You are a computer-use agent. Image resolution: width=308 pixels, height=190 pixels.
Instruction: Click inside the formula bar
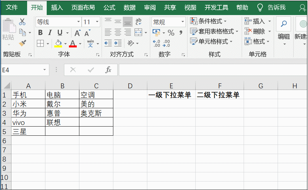pyautogui.click(x=213, y=70)
